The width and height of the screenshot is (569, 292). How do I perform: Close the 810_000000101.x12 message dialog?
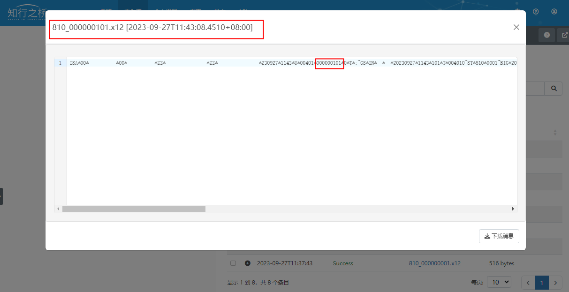(516, 27)
